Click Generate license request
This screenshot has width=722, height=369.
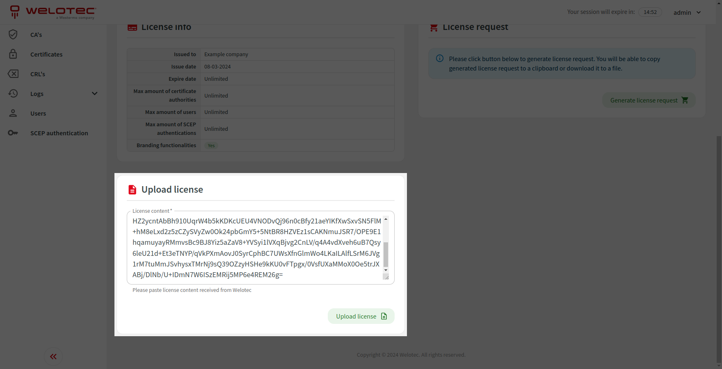point(643,100)
